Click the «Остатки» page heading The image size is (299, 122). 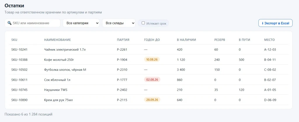coord(14,6)
